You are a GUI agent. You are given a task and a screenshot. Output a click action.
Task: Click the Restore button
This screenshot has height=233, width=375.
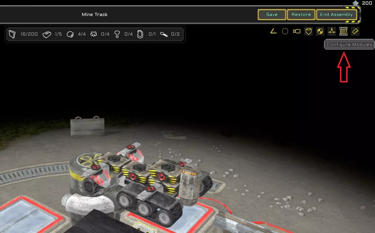(x=301, y=15)
